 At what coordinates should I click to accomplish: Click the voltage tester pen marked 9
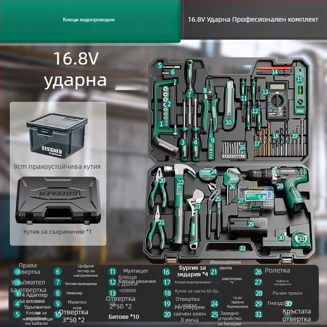click(211, 139)
